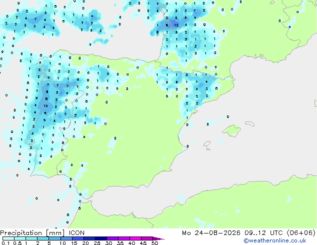Click the Ibiza island outline
The height and width of the screenshot is (245, 317).
click(x=207, y=144)
